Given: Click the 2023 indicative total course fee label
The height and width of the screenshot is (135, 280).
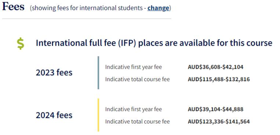Looking at the screenshot, I should click(137, 79).
